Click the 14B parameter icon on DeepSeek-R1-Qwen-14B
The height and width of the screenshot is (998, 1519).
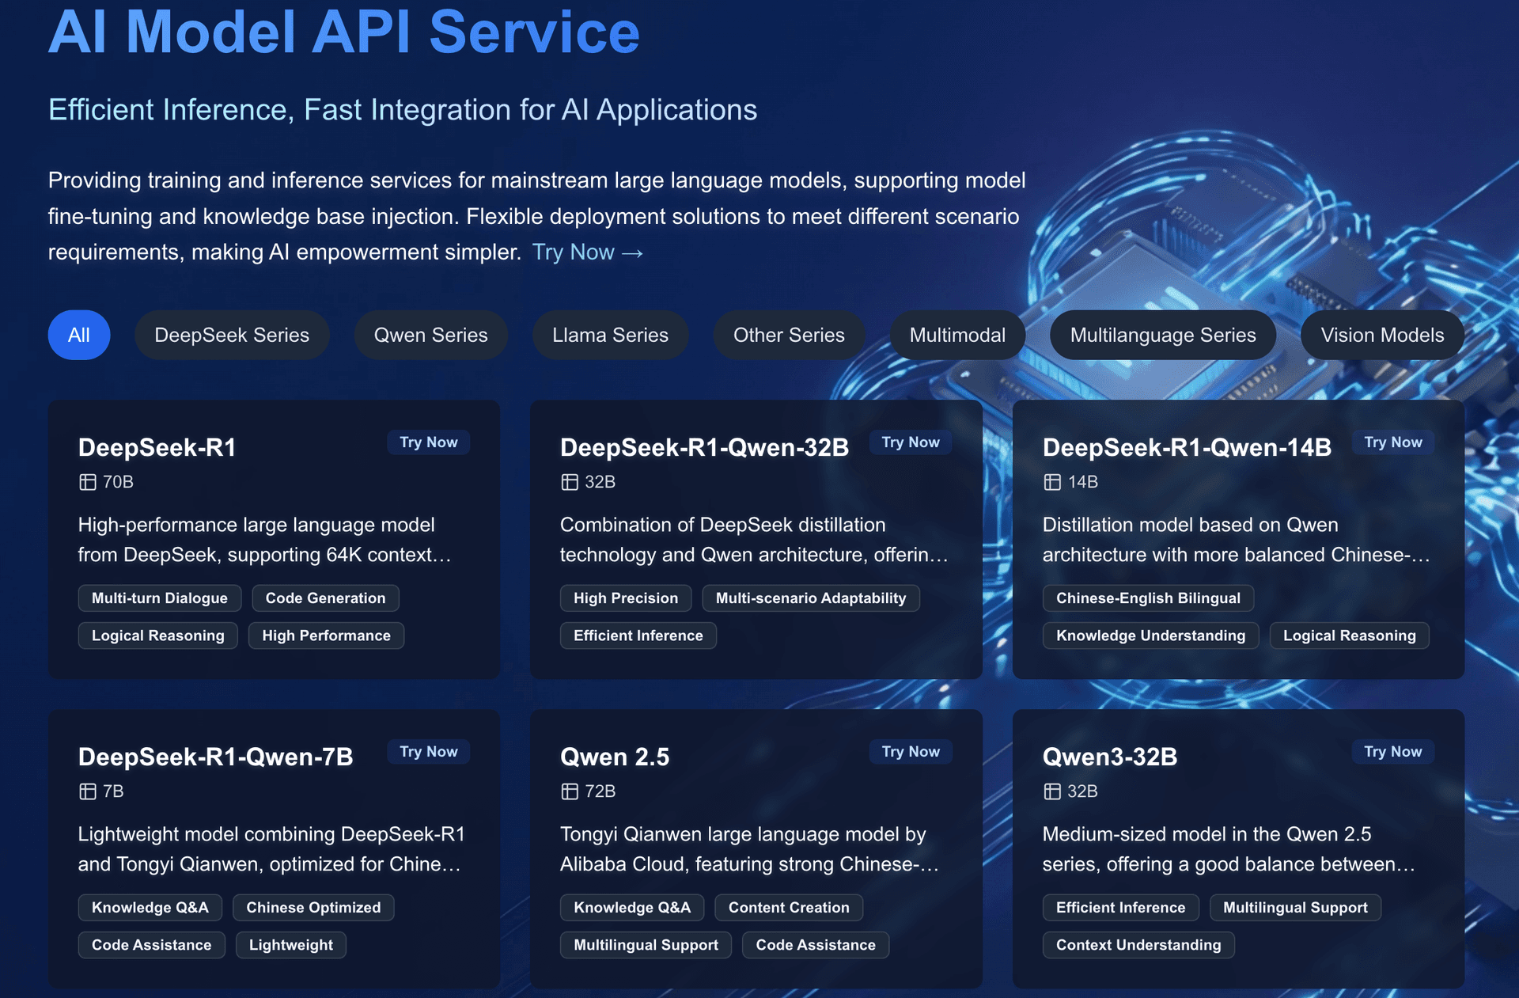click(x=1053, y=481)
